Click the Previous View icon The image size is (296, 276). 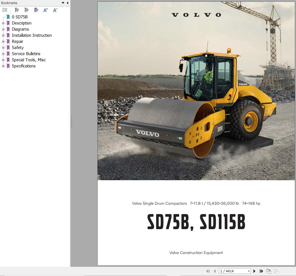[268, 271]
